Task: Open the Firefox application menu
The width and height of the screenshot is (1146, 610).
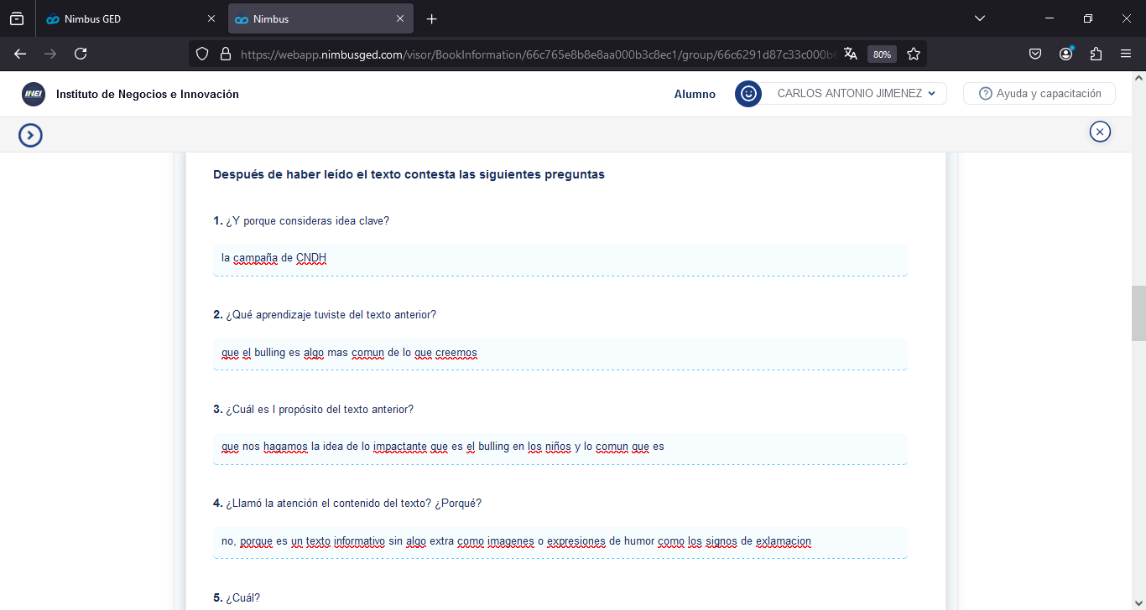Action: (1126, 54)
